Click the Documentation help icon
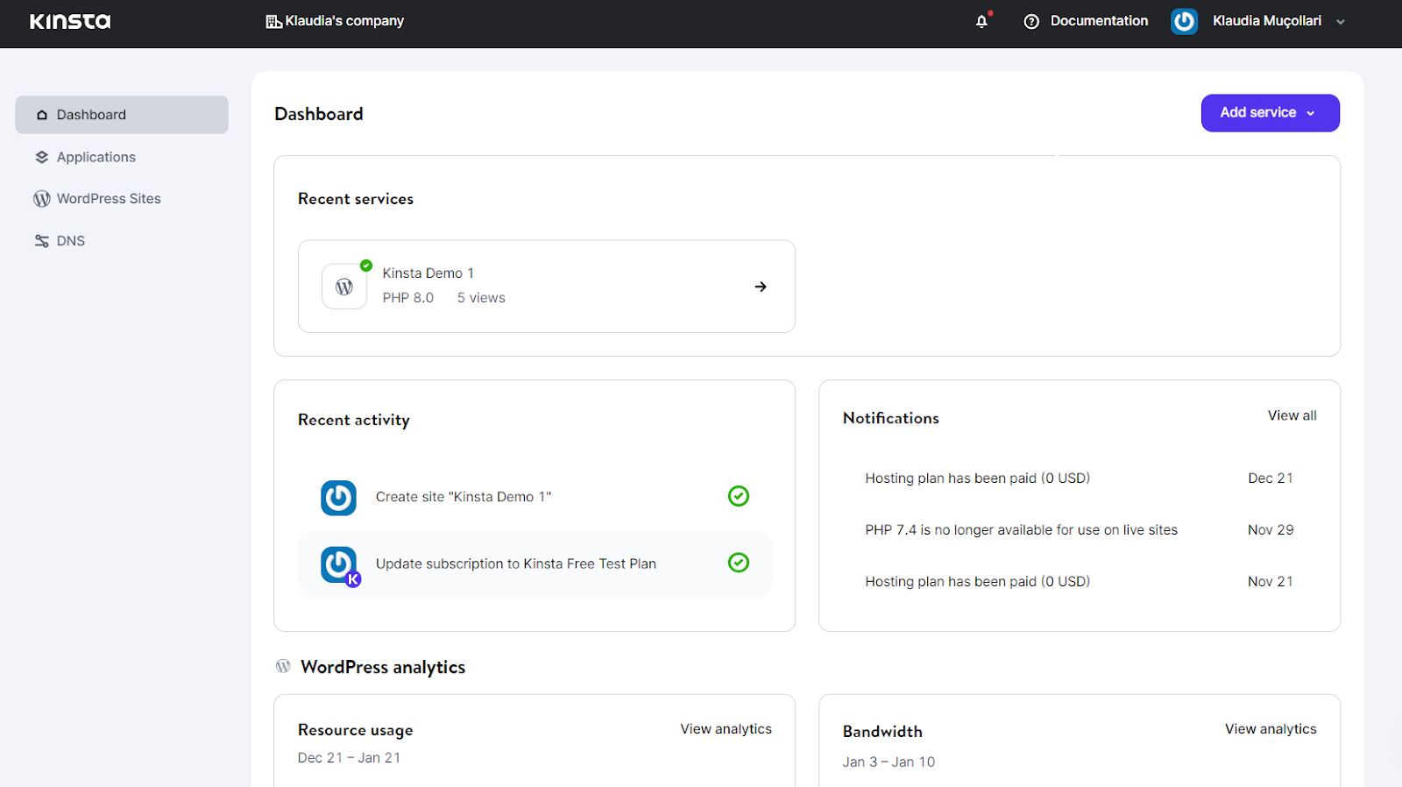1402x787 pixels. 1031,21
